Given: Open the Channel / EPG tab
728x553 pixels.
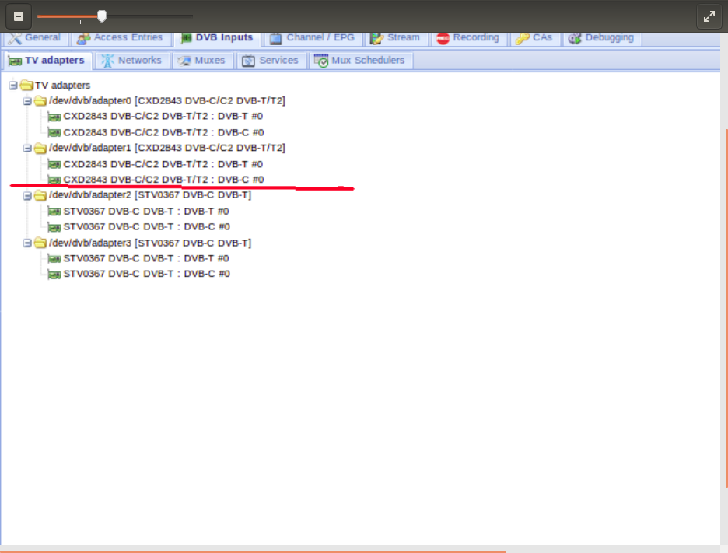Looking at the screenshot, I should click(313, 37).
